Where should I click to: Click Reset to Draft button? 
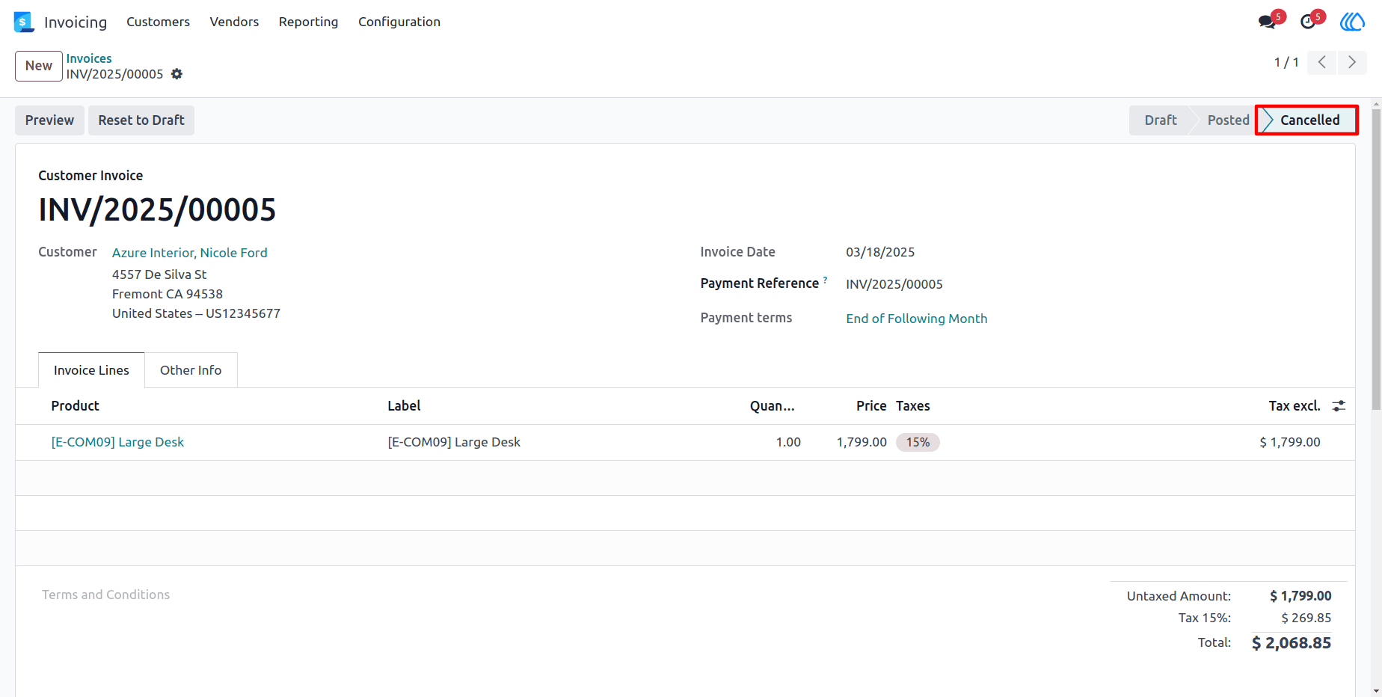tap(141, 120)
